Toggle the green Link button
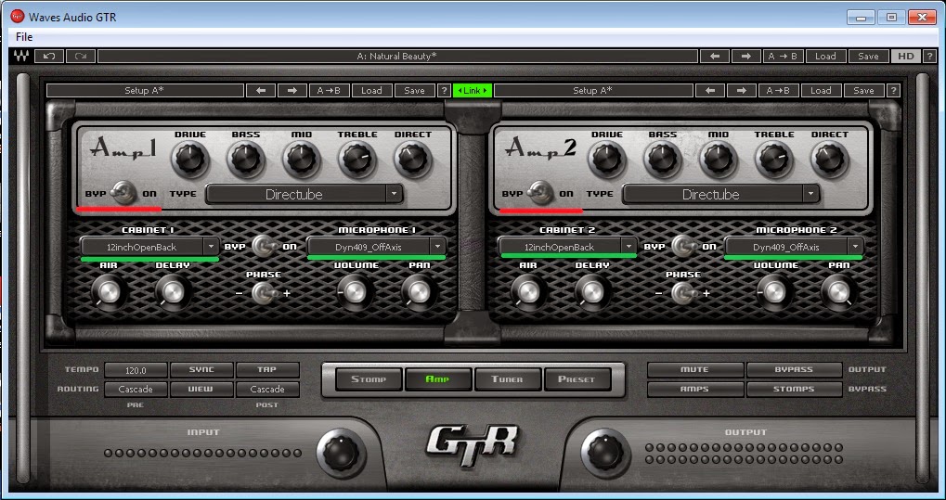 pyautogui.click(x=473, y=91)
